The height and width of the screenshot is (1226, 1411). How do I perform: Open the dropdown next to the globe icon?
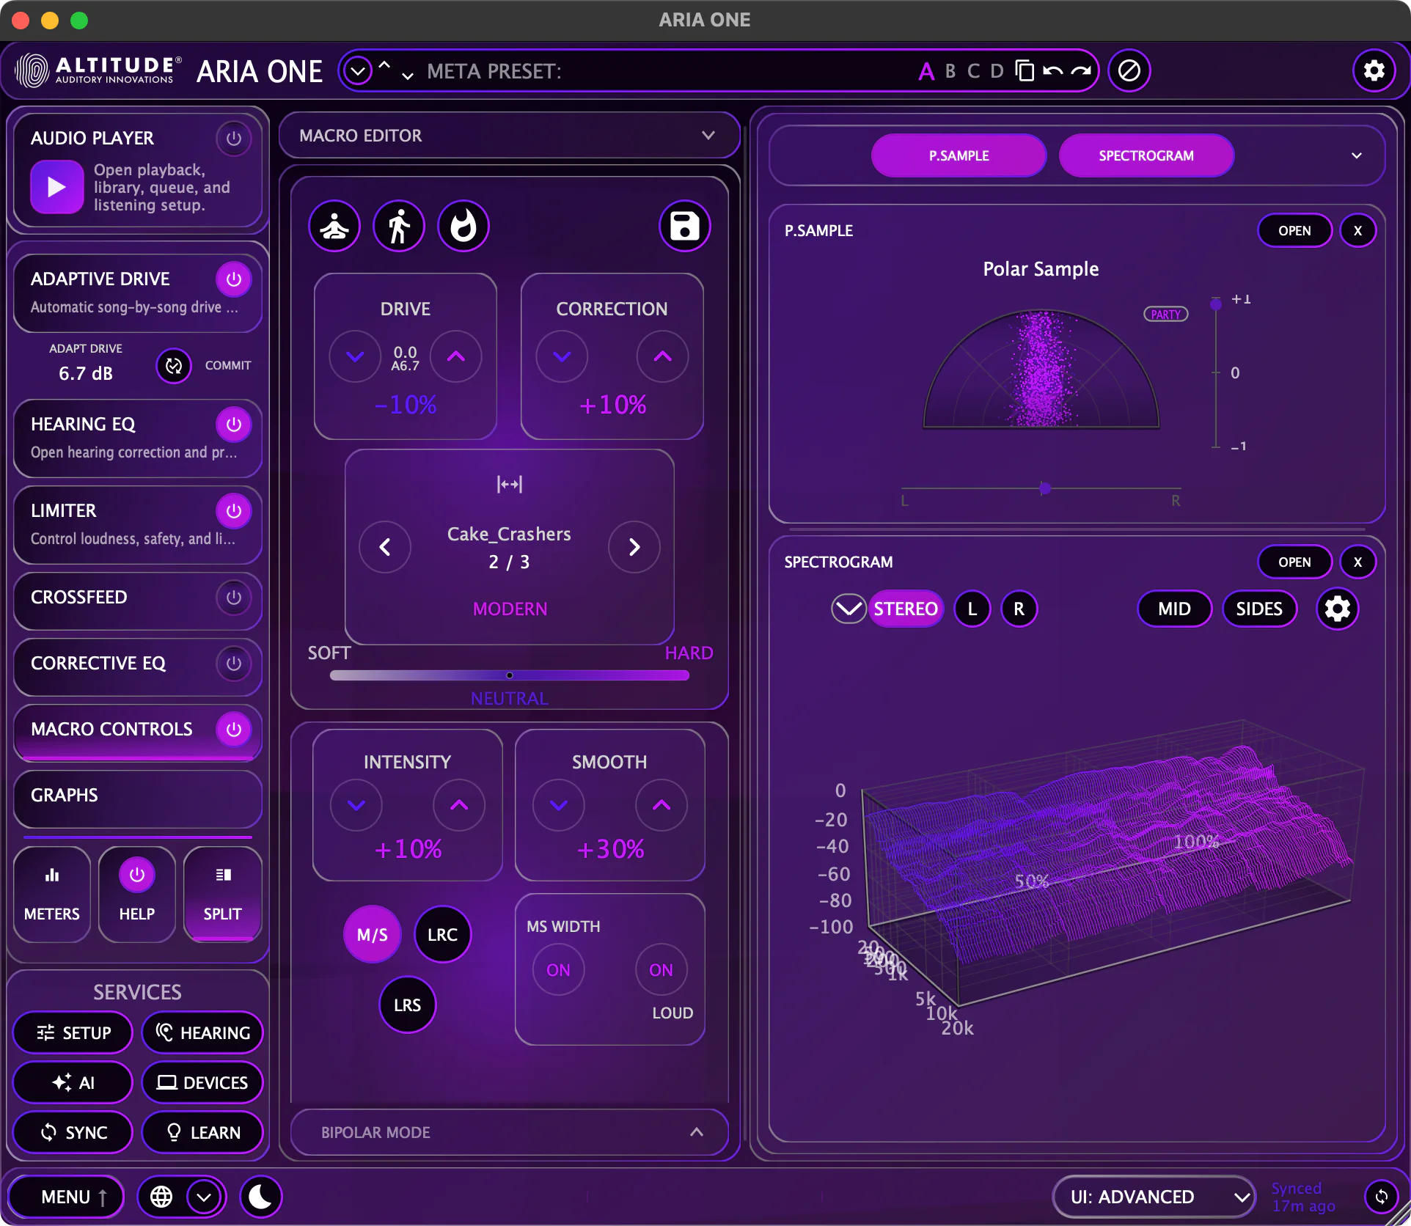[x=204, y=1197]
